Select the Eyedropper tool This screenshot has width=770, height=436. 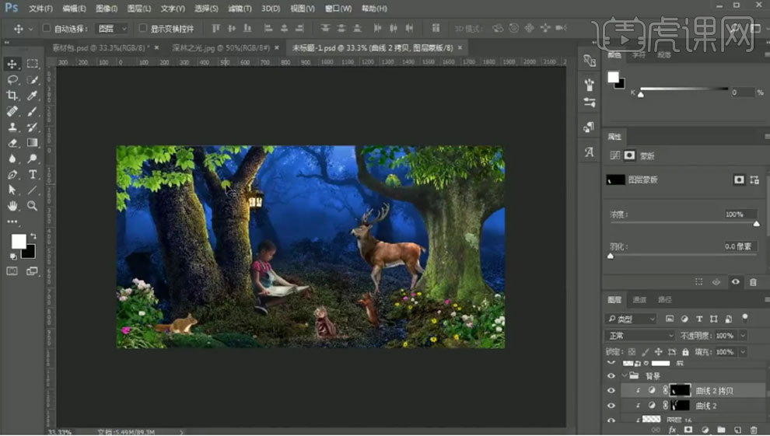[x=33, y=95]
